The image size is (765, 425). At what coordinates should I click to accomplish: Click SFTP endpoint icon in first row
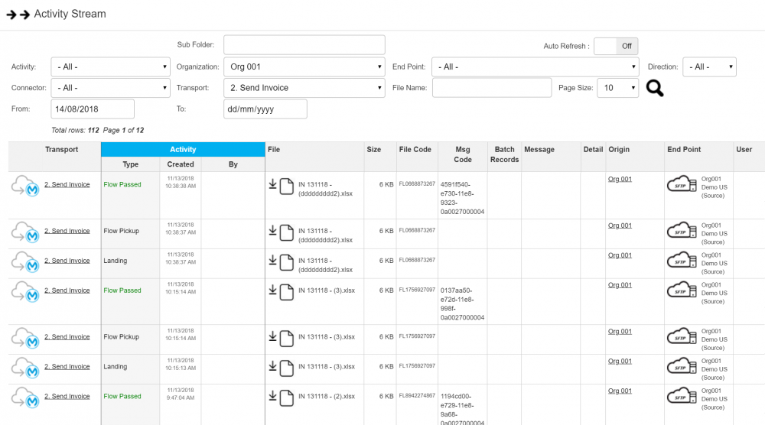pos(682,185)
